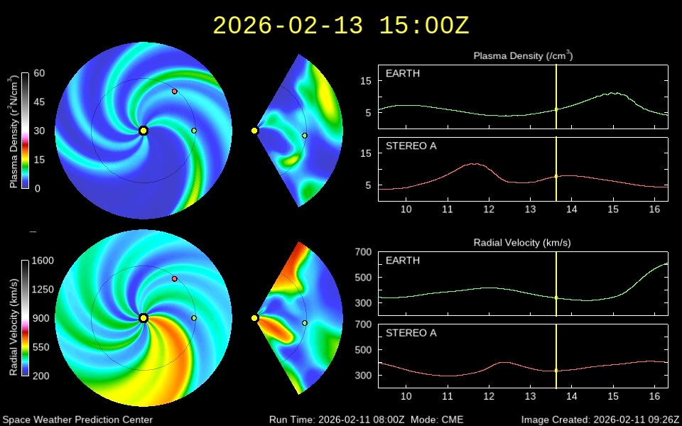682x426 pixels.
Task: Select the red STEREO A marker in the density disk
Action: tap(175, 92)
